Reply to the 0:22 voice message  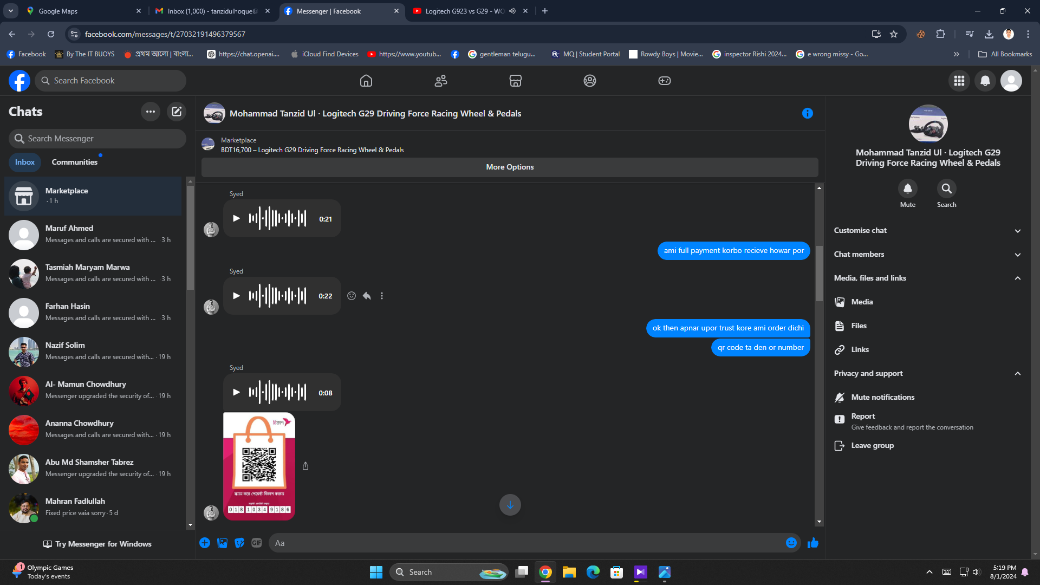tap(367, 296)
